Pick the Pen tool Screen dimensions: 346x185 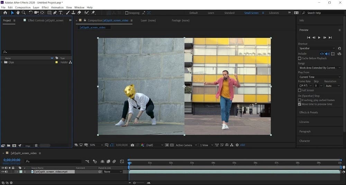pyautogui.click(x=55, y=13)
